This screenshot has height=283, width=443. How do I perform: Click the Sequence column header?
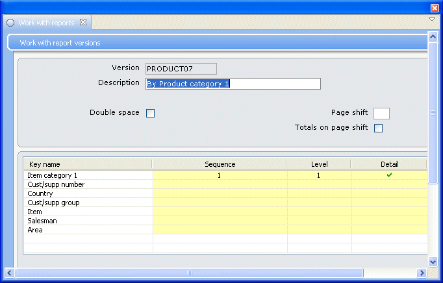coord(220,164)
